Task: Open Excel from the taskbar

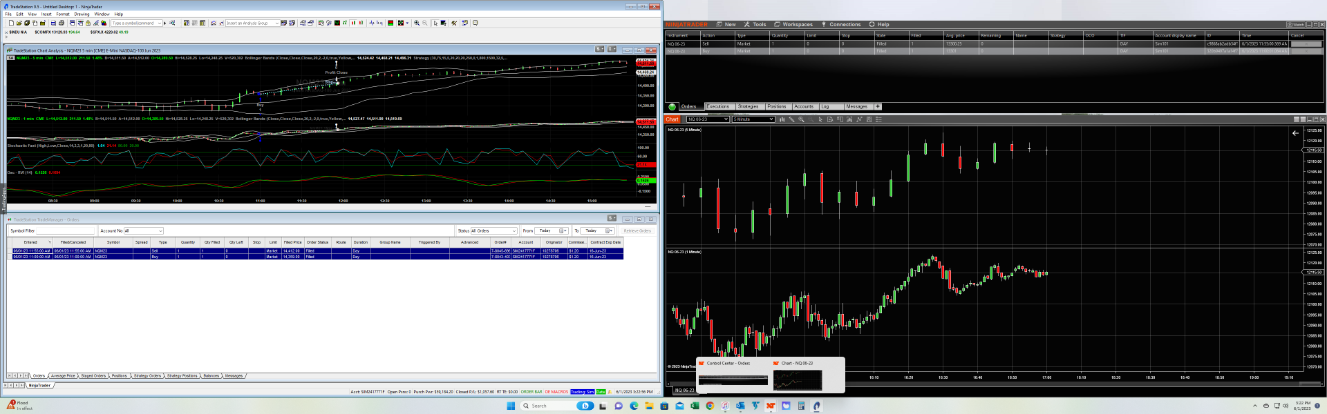Action: coord(695,406)
